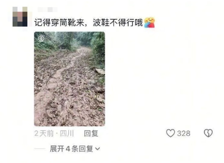Image resolution: width=224 pixels, height=163 pixels.
Task: Like the comment with the heart icon
Action: click(x=170, y=133)
